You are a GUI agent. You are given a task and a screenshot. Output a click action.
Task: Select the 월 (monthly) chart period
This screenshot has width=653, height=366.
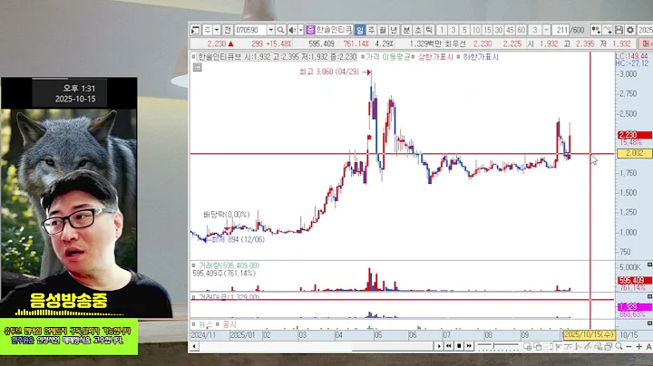tap(383, 30)
